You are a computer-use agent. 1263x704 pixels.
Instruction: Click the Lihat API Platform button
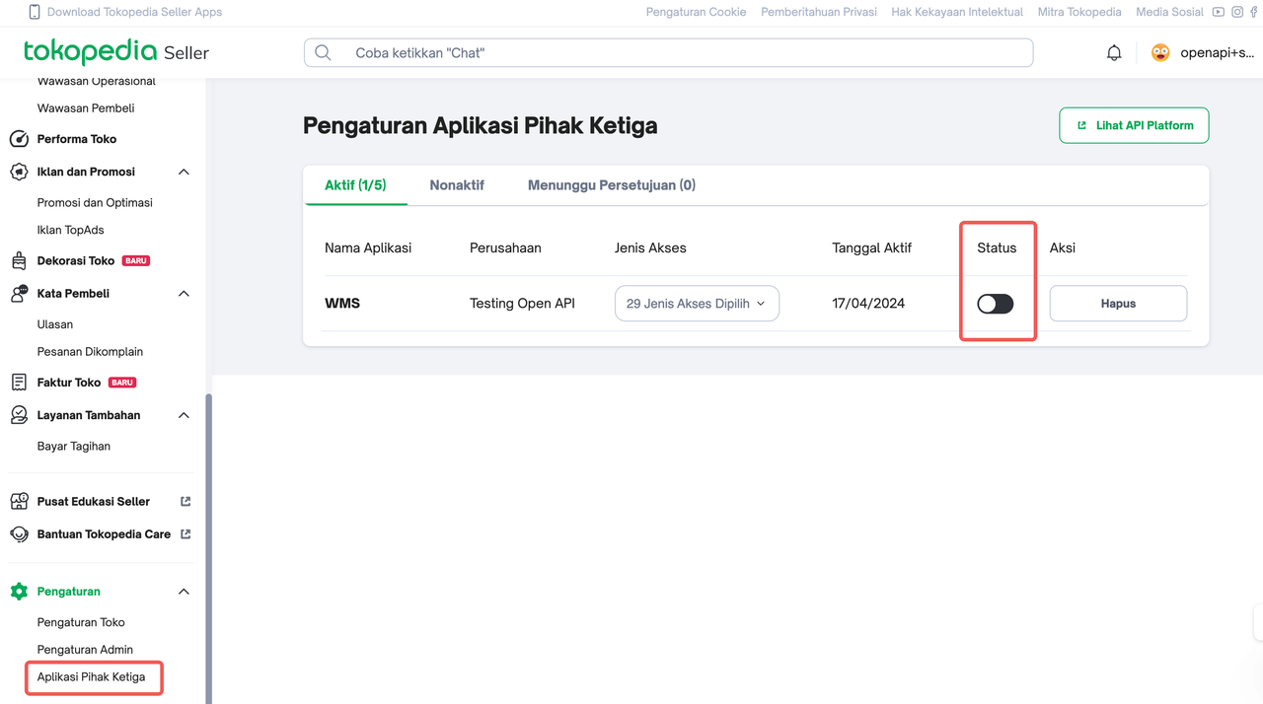pos(1134,125)
